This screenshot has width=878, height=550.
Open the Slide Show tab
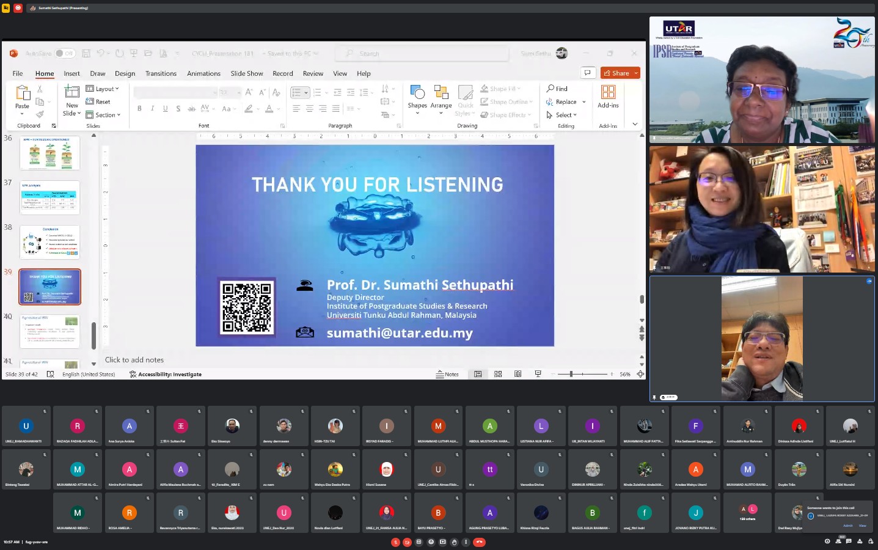tap(247, 73)
